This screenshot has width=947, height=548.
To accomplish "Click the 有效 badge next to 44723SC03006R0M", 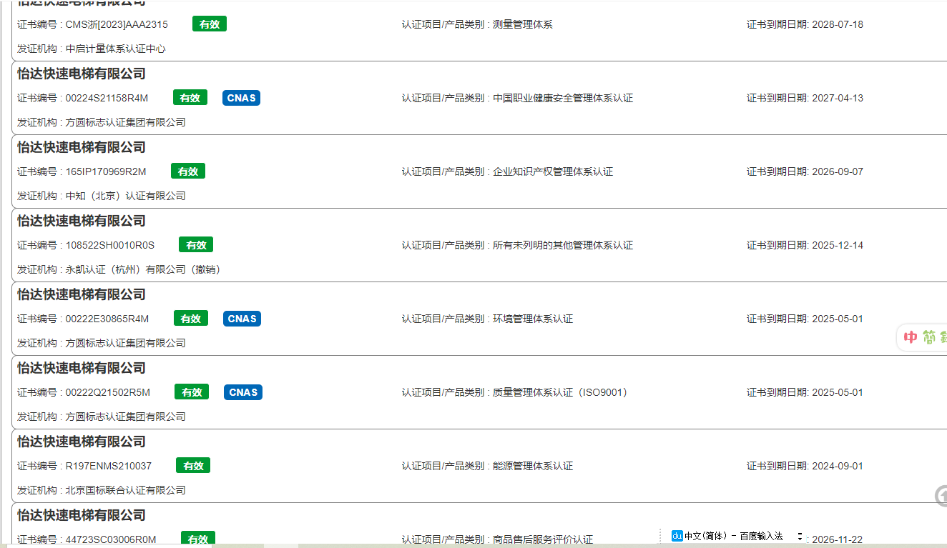I will (198, 539).
